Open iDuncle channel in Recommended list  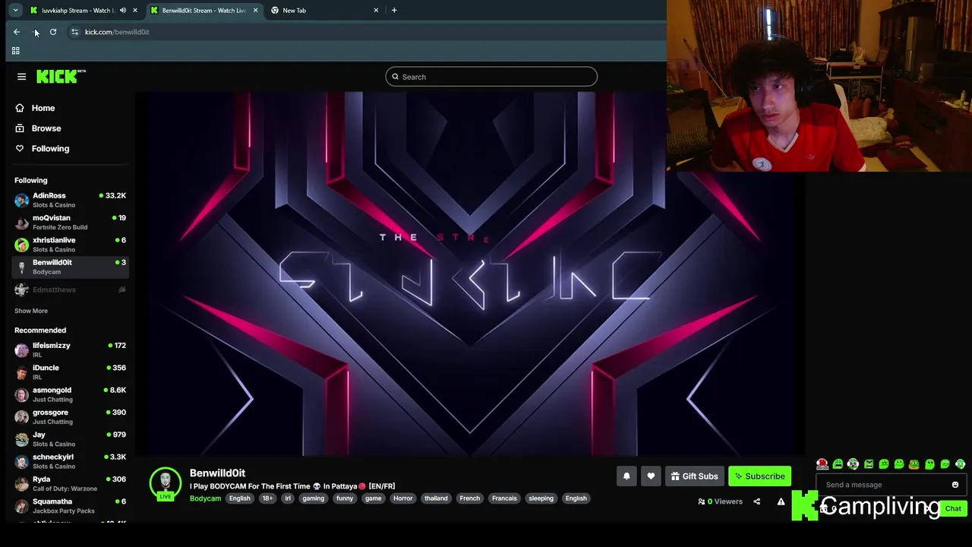tap(71, 372)
